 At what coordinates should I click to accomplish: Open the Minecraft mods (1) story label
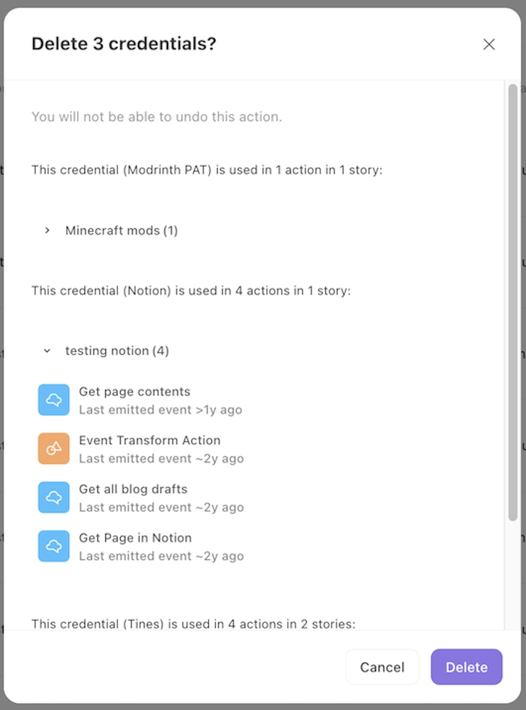point(121,230)
